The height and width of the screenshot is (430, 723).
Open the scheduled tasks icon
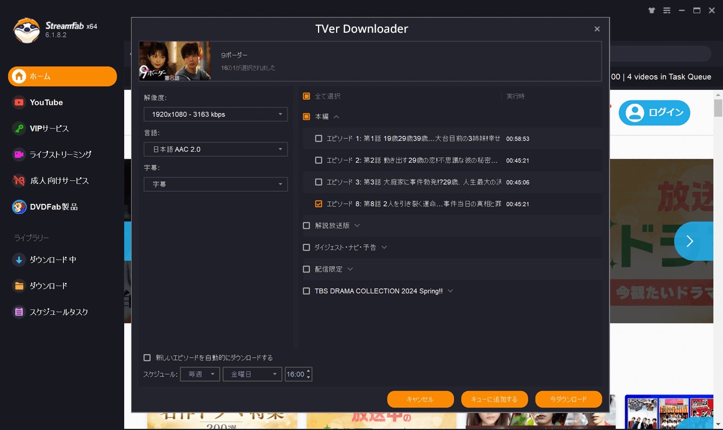coord(19,312)
